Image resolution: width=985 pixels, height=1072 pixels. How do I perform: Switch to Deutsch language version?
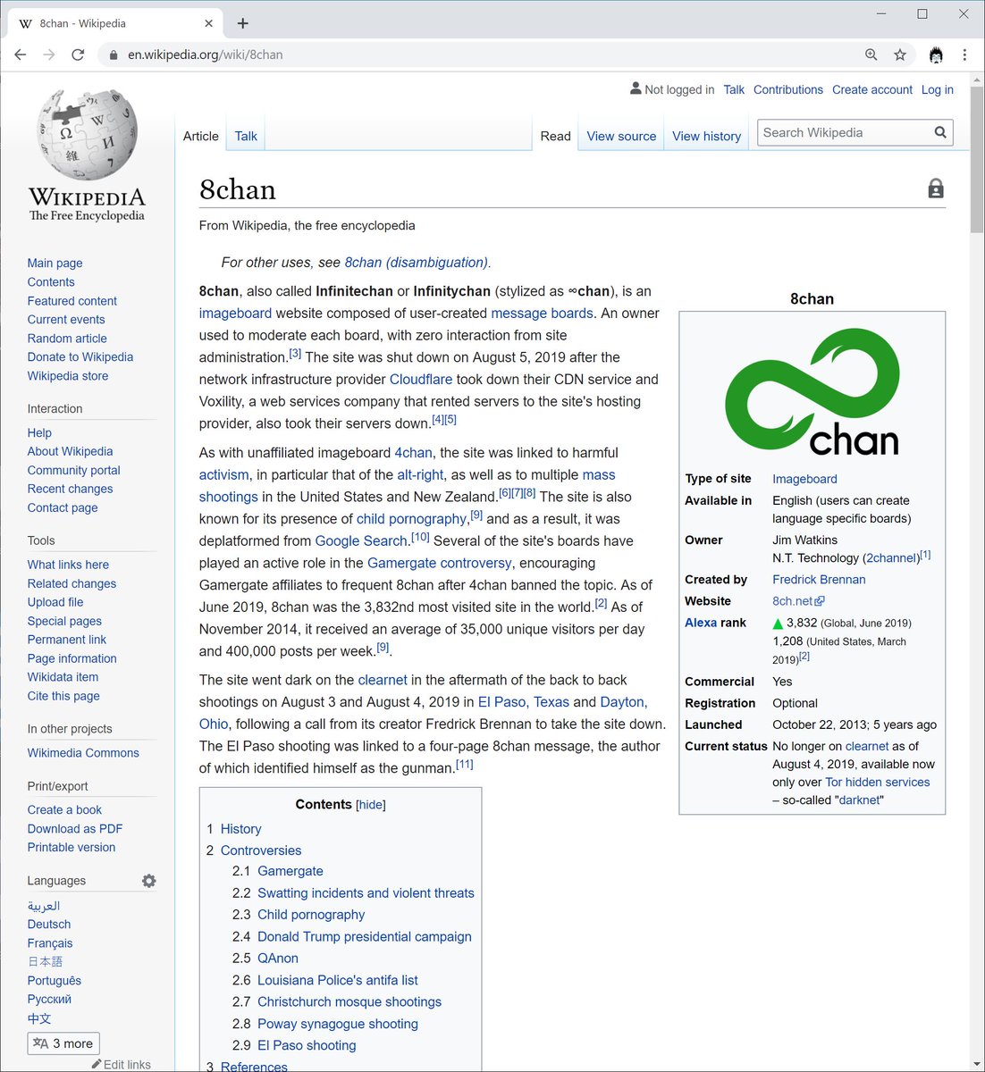point(49,924)
